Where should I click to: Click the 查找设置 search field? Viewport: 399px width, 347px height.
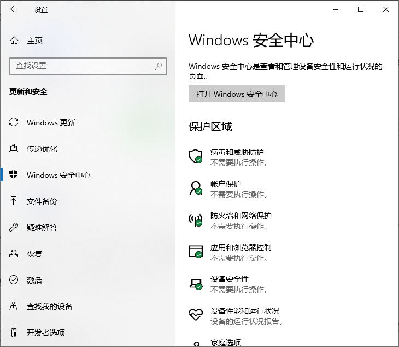pos(88,66)
